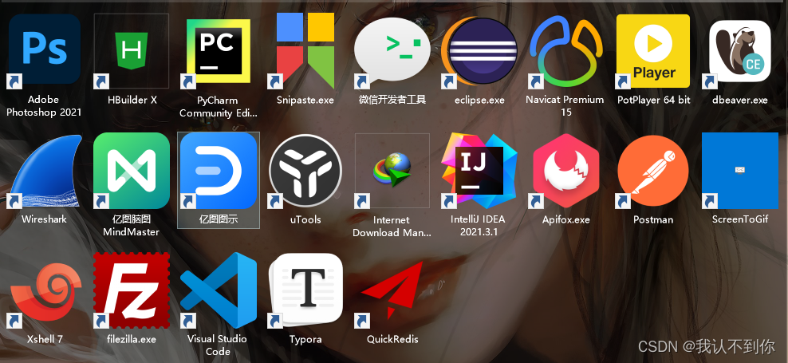Click the IntelliJ IDEA 2021.3.1 icon
This screenshot has height=363, width=788.
[479, 170]
